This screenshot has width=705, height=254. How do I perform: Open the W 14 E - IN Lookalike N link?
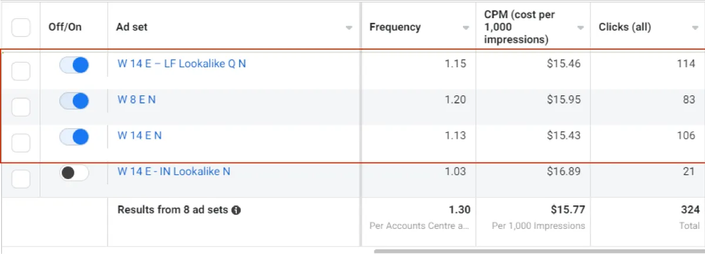coord(174,171)
